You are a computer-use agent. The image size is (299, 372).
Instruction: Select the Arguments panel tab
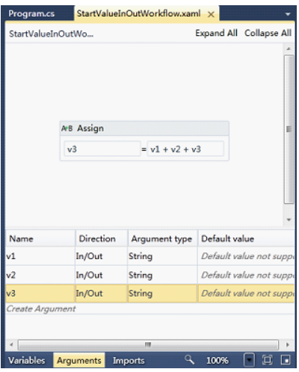click(x=79, y=360)
